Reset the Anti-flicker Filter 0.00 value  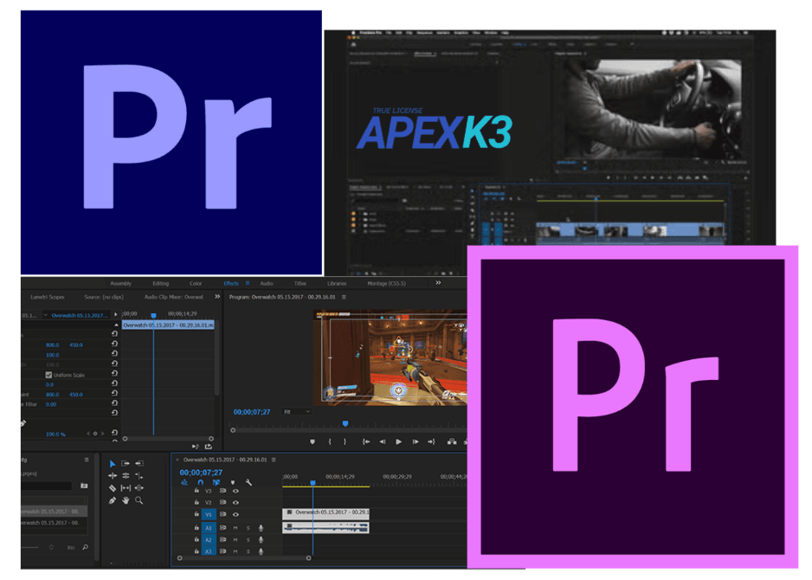[114, 403]
